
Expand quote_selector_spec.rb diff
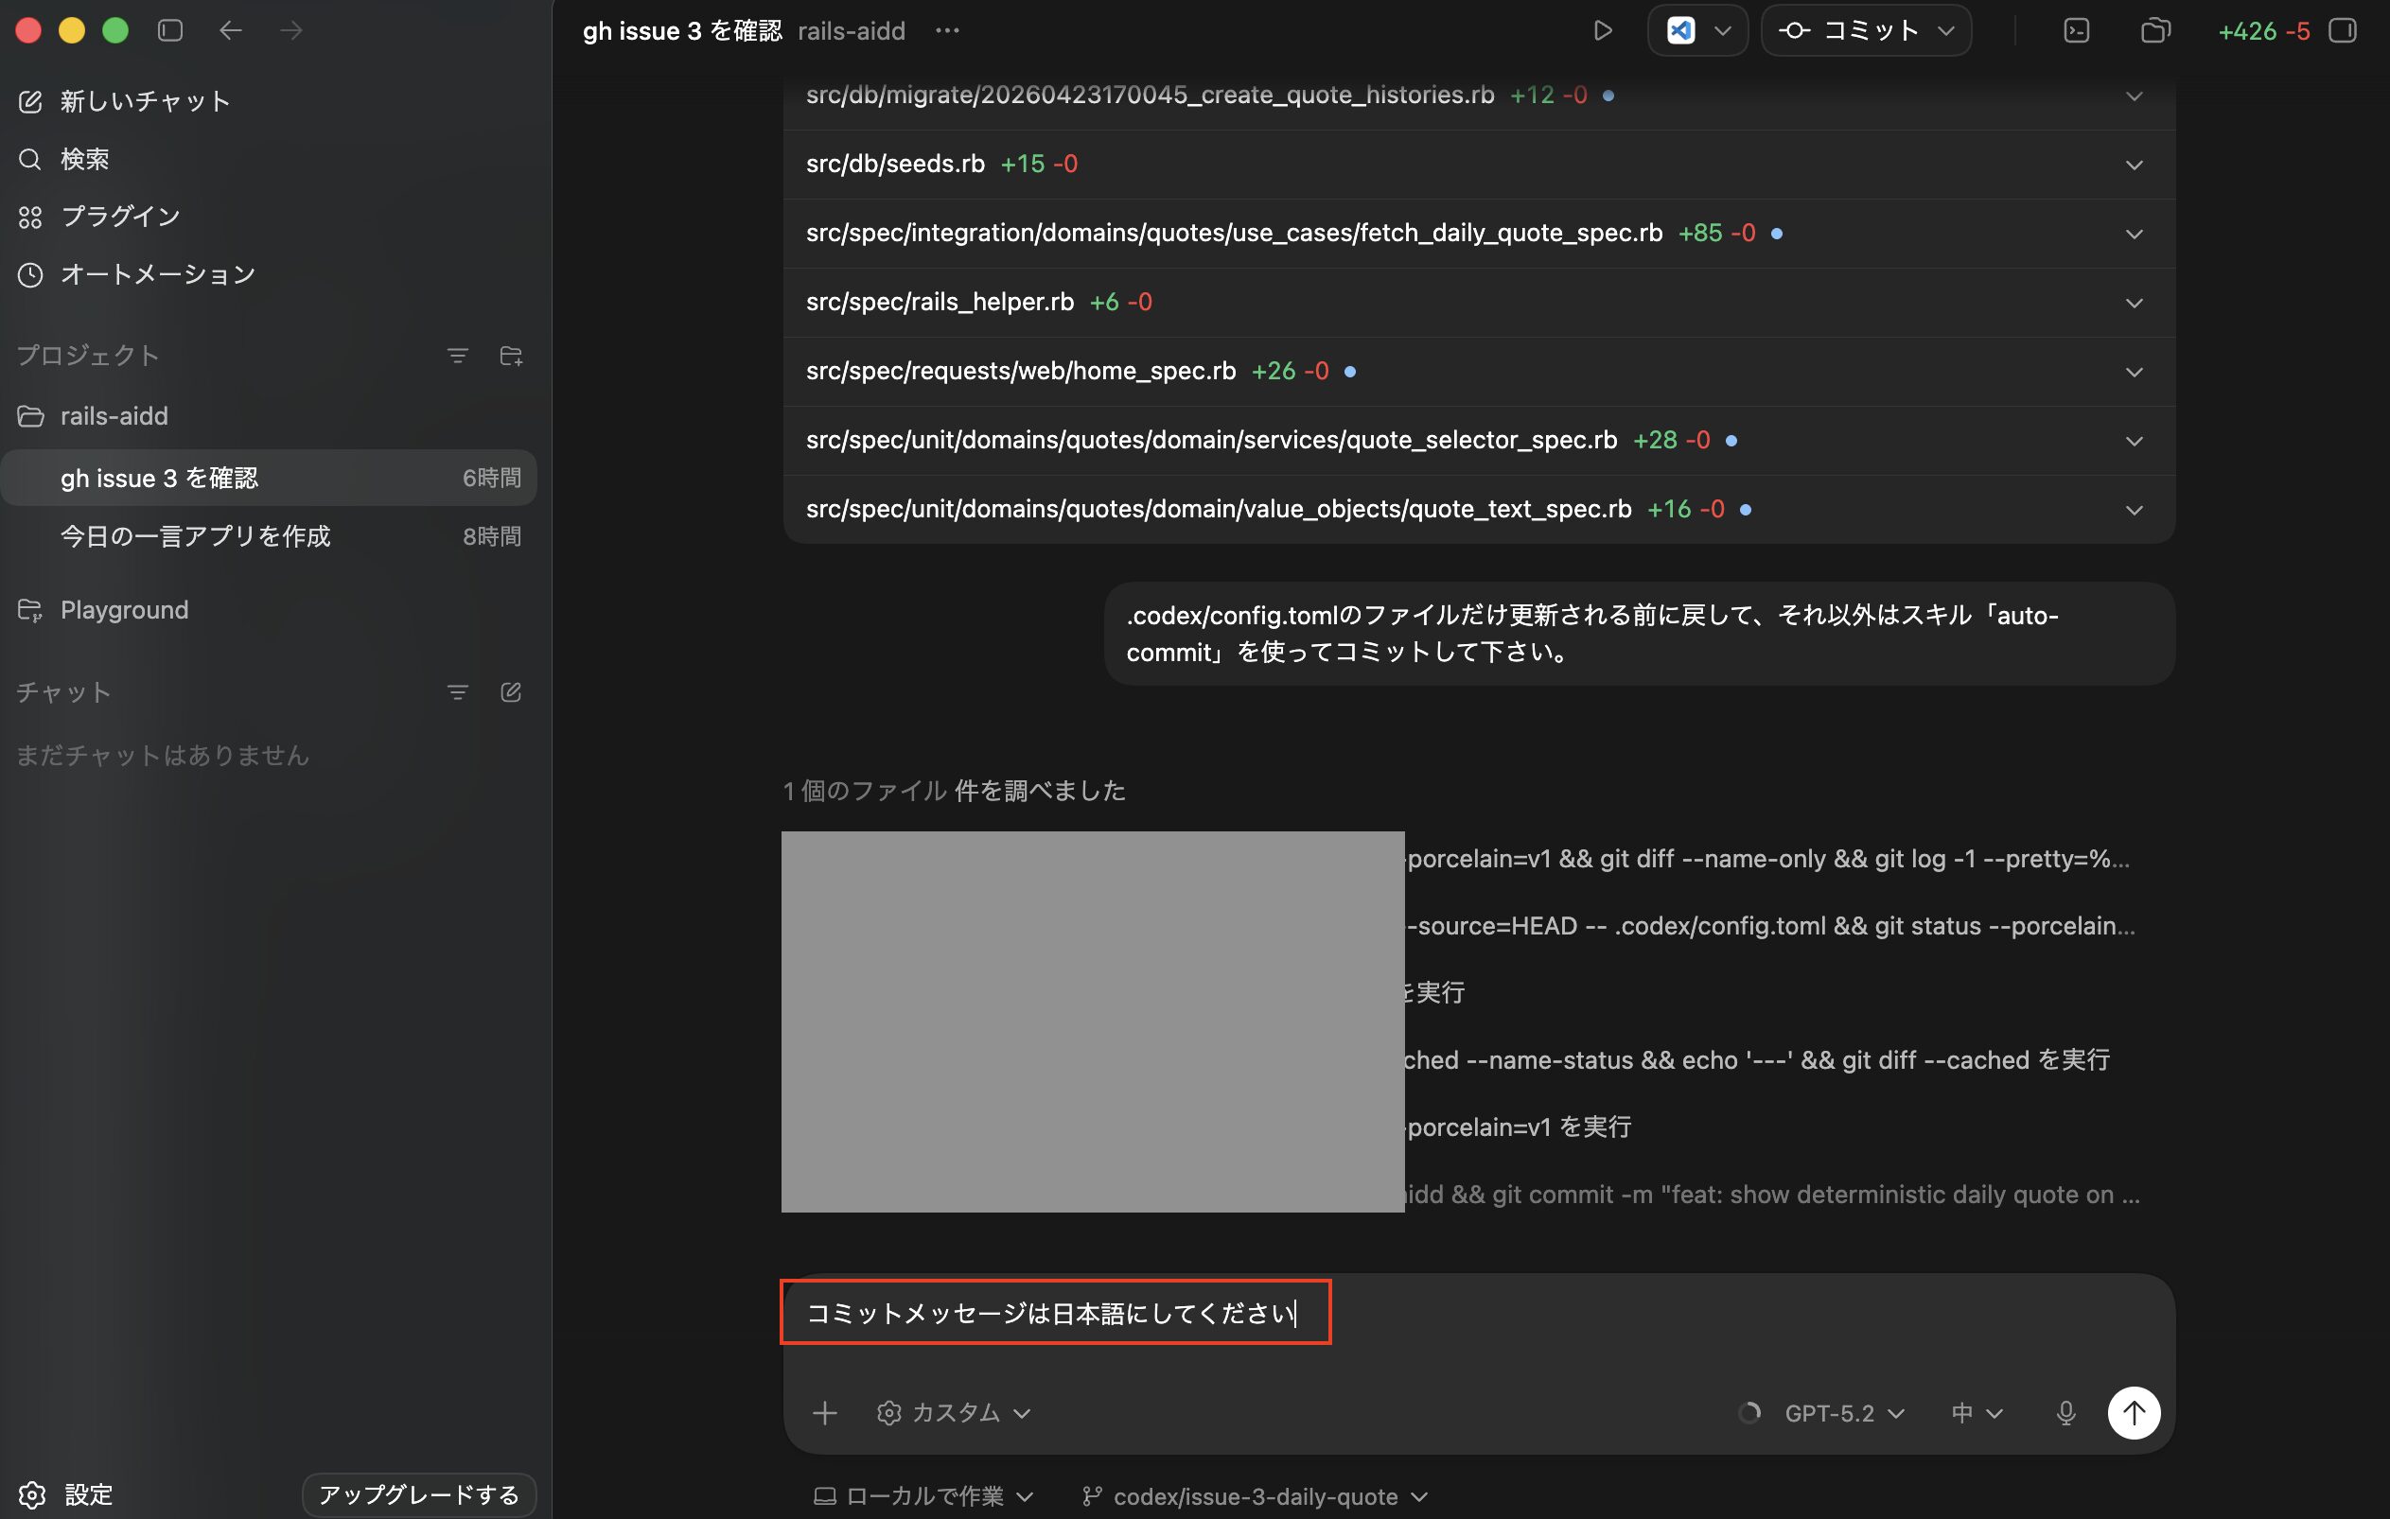click(x=2134, y=440)
